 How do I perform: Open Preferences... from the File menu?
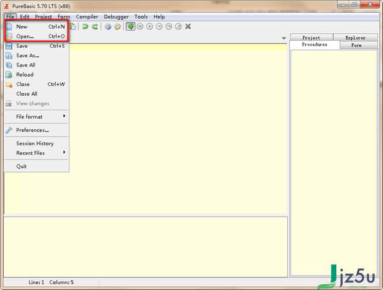pos(36,130)
